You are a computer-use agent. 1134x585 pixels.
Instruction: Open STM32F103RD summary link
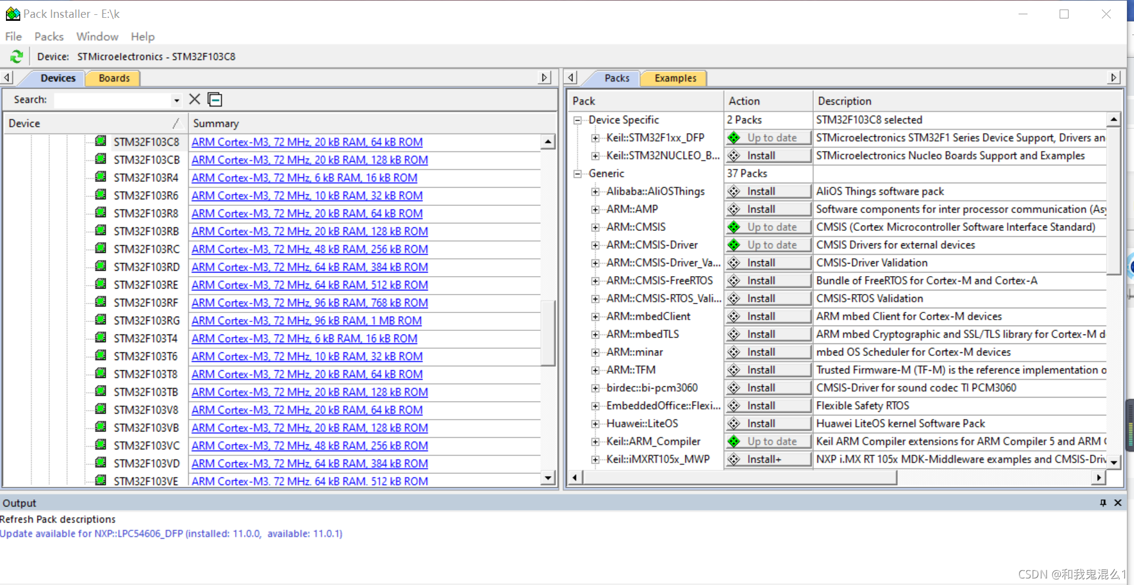click(309, 267)
